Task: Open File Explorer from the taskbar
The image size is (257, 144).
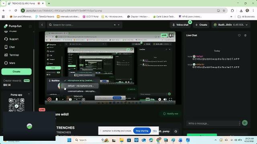Action: (122, 140)
